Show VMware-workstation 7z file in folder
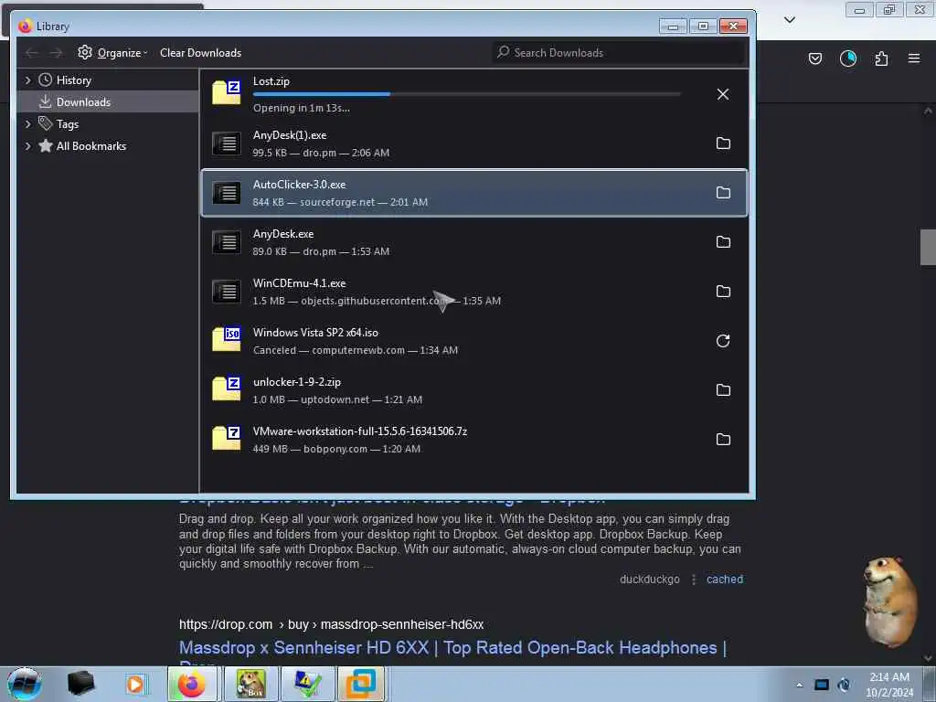The width and height of the screenshot is (936, 702). (723, 440)
